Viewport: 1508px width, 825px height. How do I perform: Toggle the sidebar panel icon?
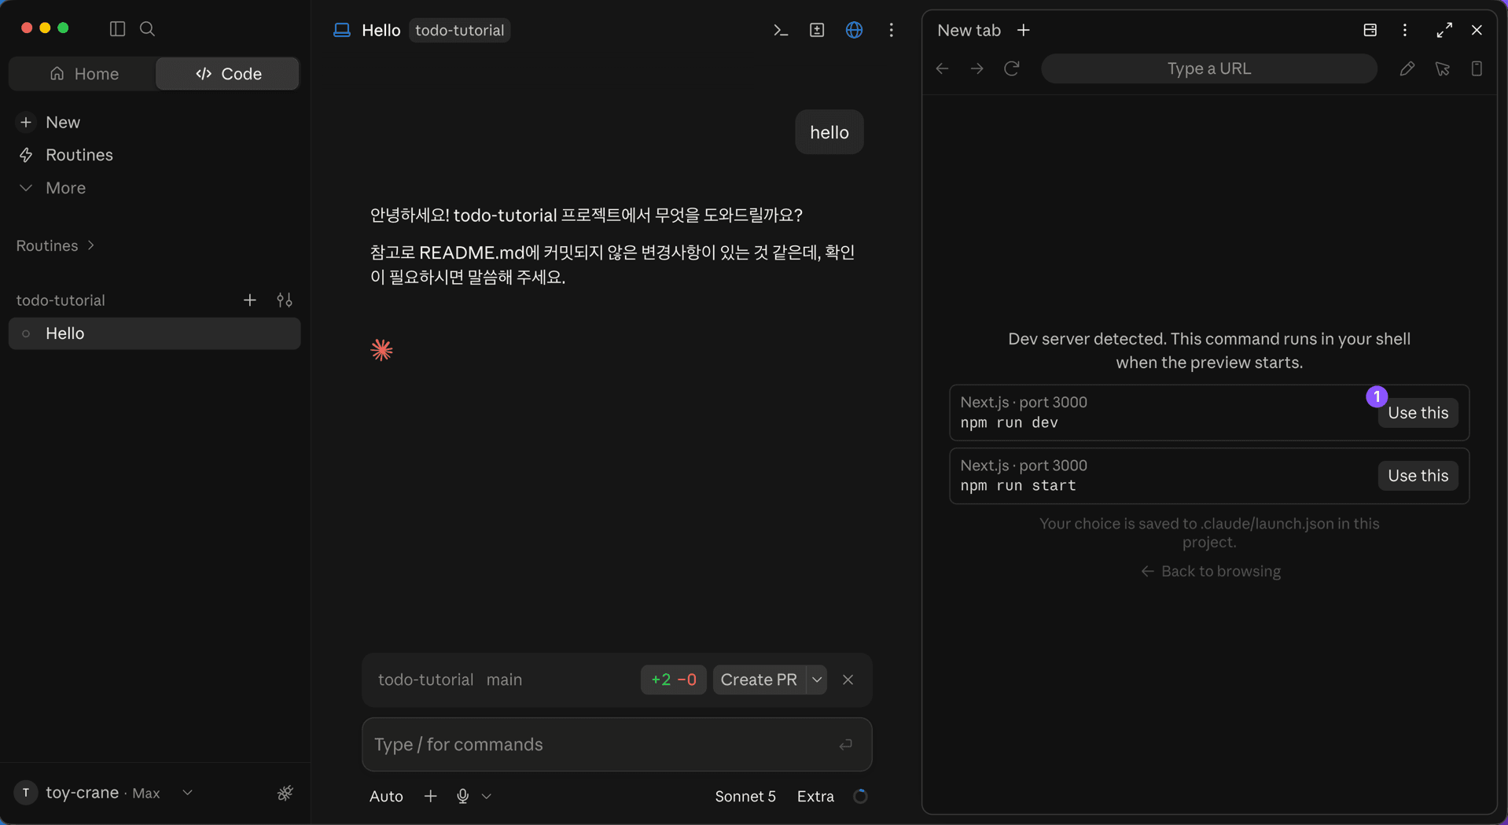click(x=117, y=29)
